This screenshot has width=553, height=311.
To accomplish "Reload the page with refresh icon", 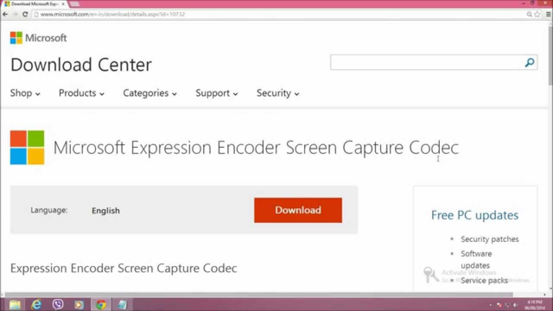I will [25, 14].
